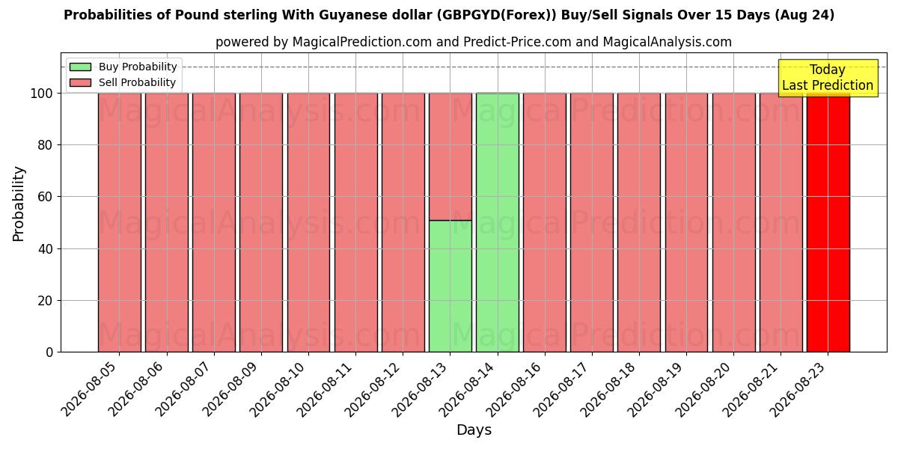Click the sell bar for 2026-08-19
Viewport: 898px width, 449px height.
(686, 222)
